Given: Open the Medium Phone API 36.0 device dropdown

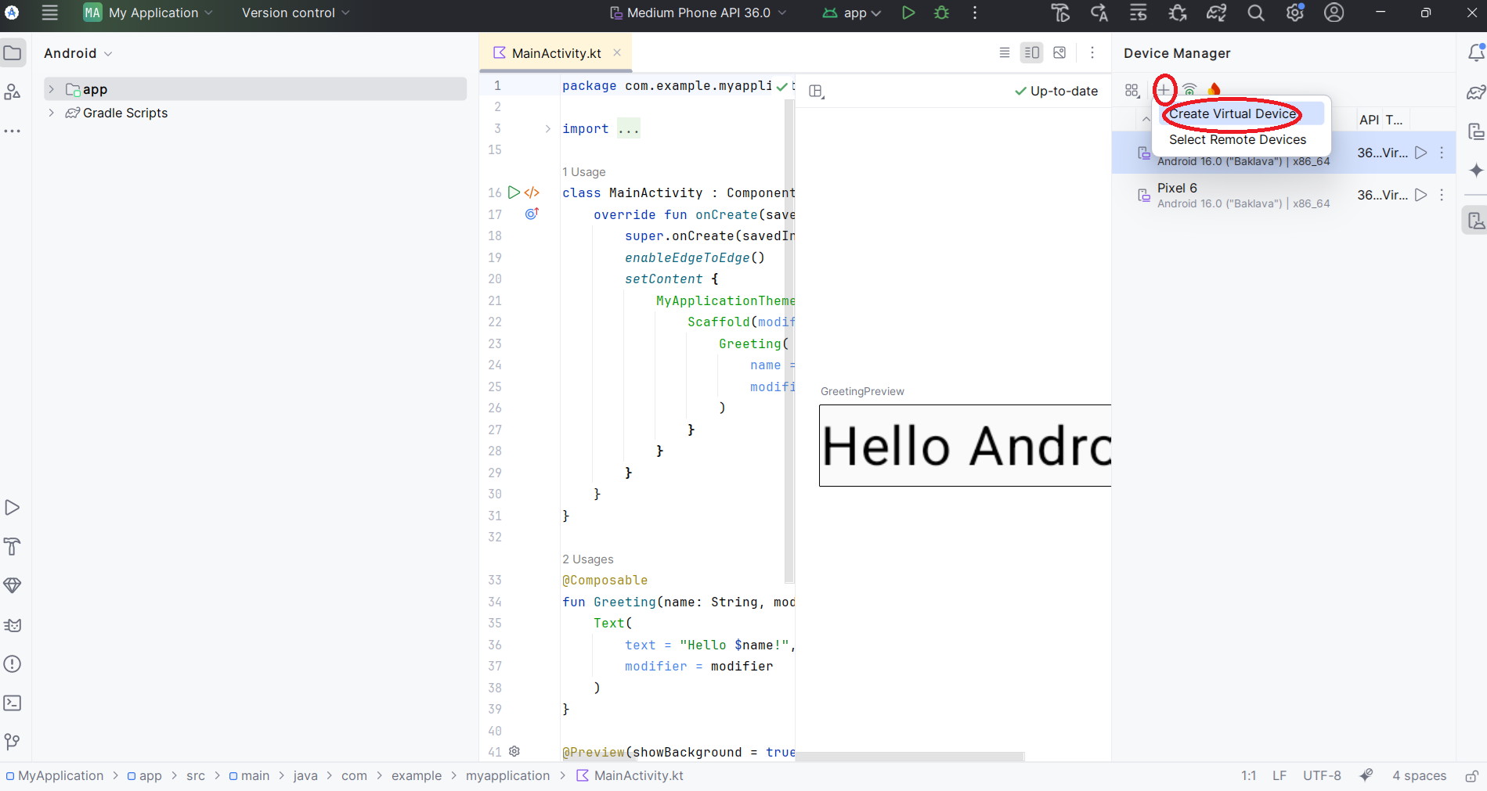Looking at the screenshot, I should coord(698,13).
